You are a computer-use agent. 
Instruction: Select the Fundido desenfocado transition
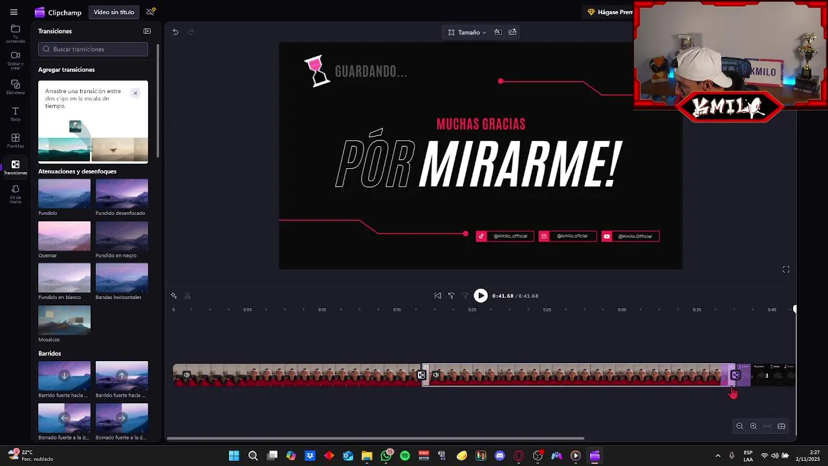[x=122, y=194]
